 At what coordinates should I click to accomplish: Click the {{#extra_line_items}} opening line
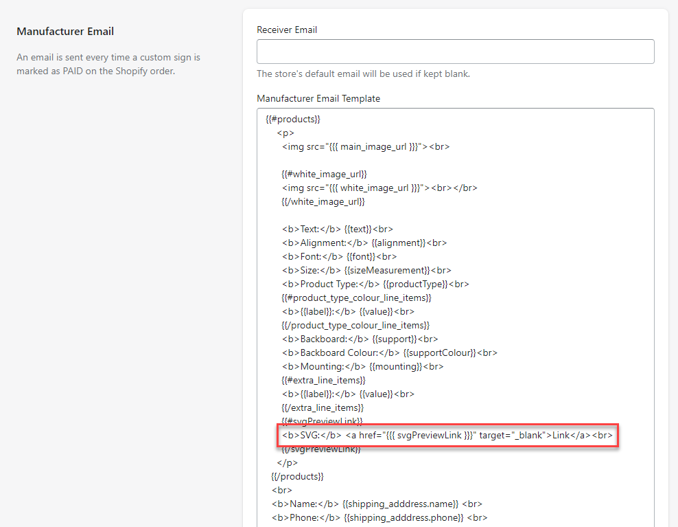(x=323, y=380)
